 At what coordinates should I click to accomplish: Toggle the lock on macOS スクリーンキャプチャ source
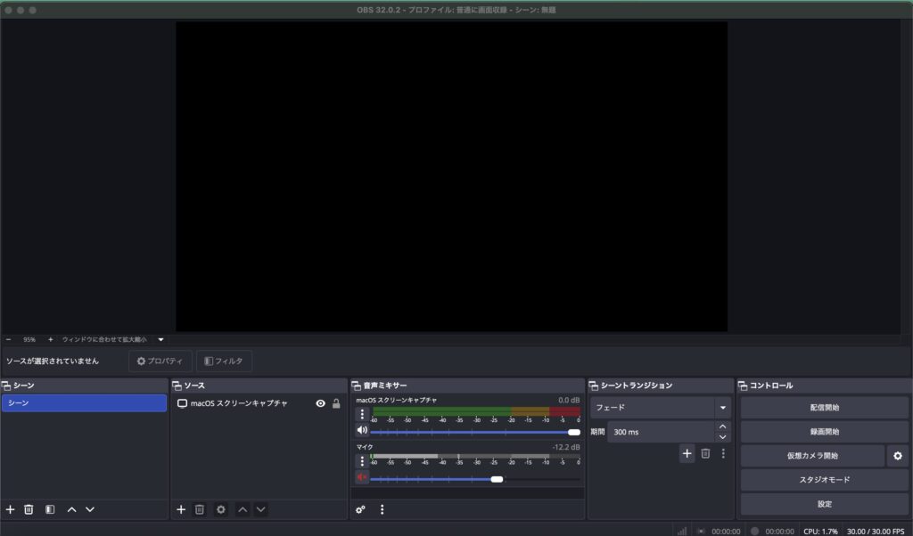(x=336, y=403)
